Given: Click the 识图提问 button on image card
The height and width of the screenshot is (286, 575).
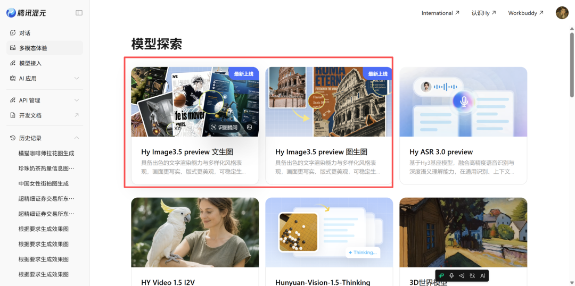Looking at the screenshot, I should pos(225,128).
